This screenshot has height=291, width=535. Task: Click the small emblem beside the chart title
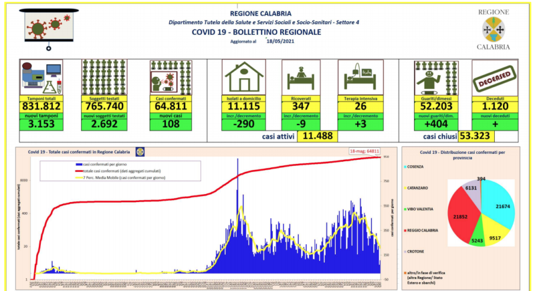[141, 152]
